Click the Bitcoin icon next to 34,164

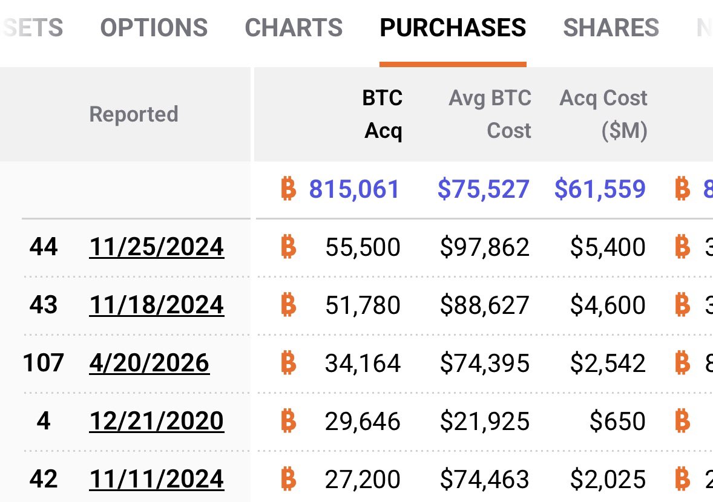(289, 363)
